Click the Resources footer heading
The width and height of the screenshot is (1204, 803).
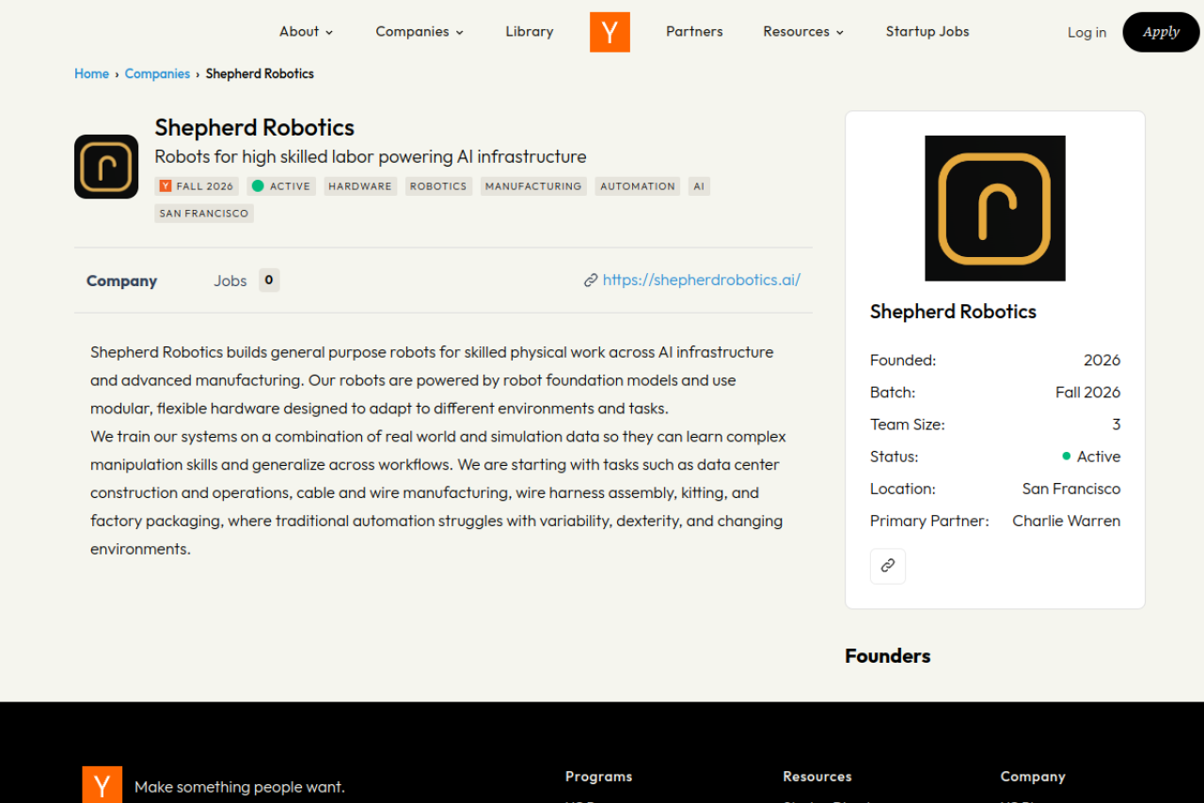[817, 777]
